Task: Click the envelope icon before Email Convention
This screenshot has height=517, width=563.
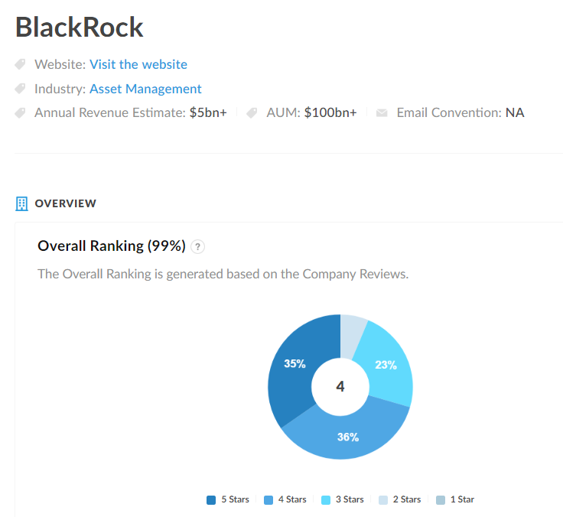Action: (382, 113)
